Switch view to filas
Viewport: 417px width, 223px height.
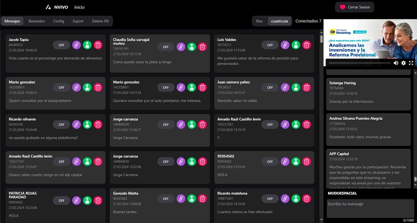259,21
